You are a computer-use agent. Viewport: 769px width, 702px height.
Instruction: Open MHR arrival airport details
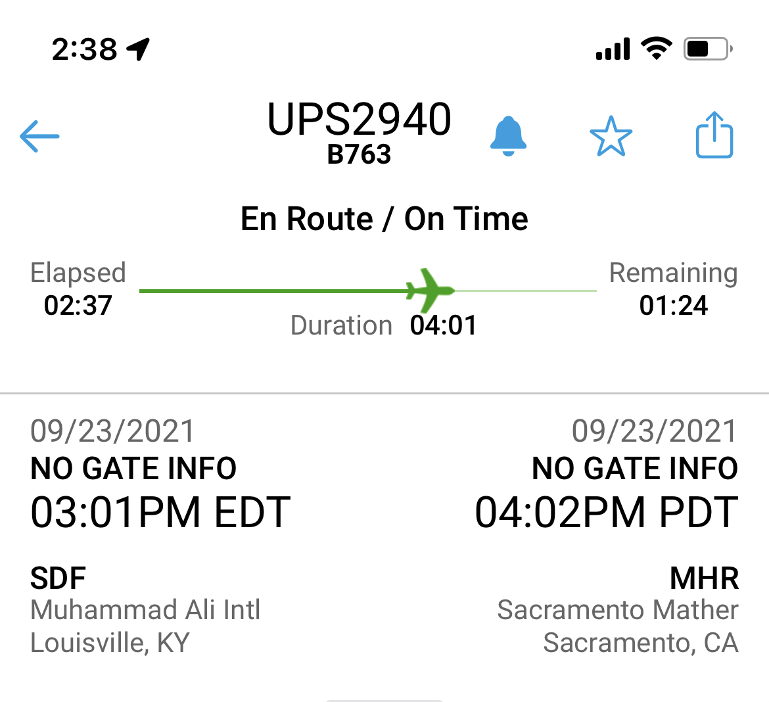tap(704, 578)
